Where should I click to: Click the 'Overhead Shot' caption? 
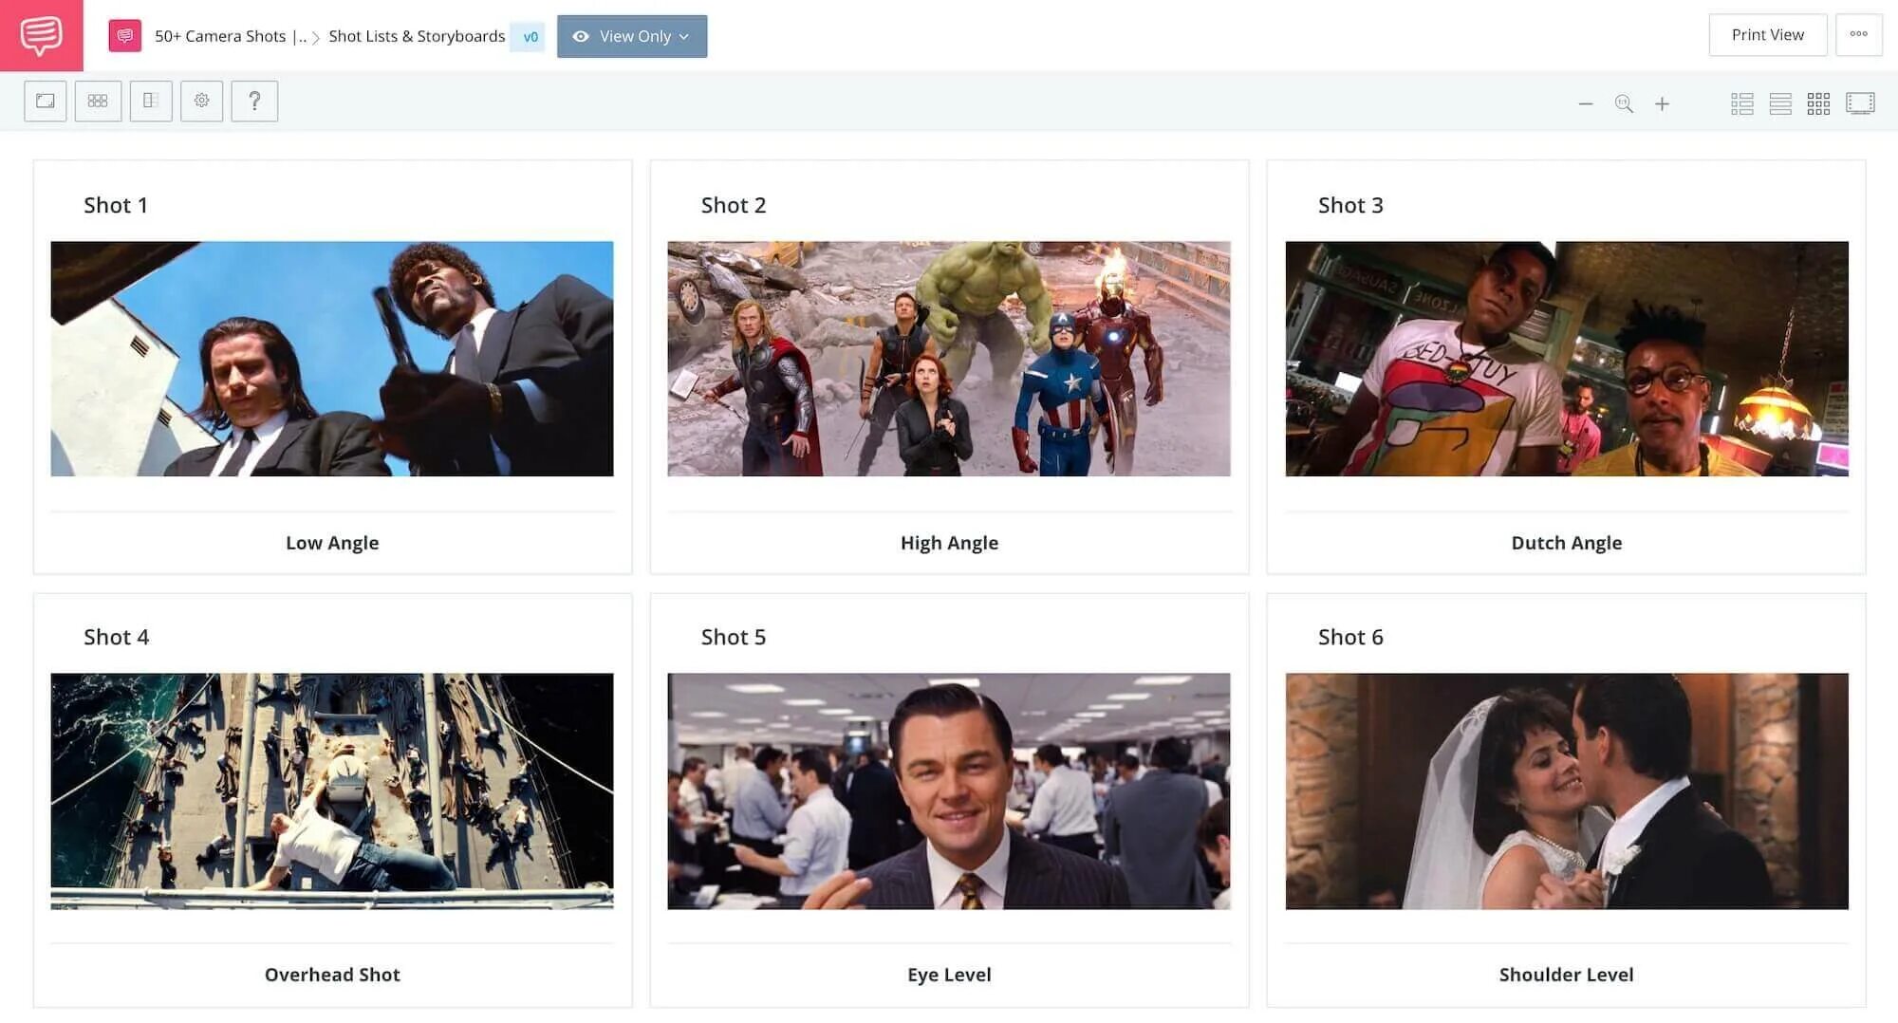pyautogui.click(x=332, y=975)
